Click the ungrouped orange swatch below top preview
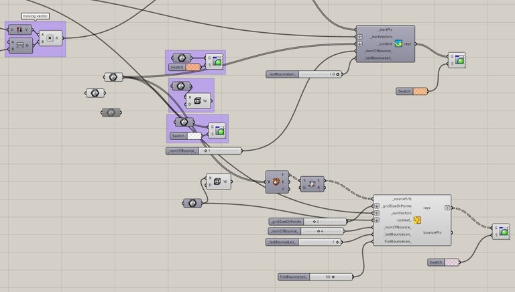The width and height of the screenshot is (515, 292). click(x=420, y=91)
